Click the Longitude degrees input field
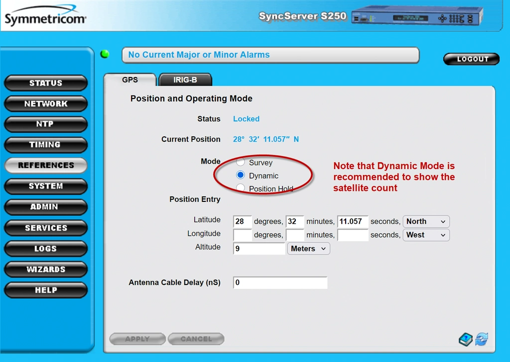 243,235
